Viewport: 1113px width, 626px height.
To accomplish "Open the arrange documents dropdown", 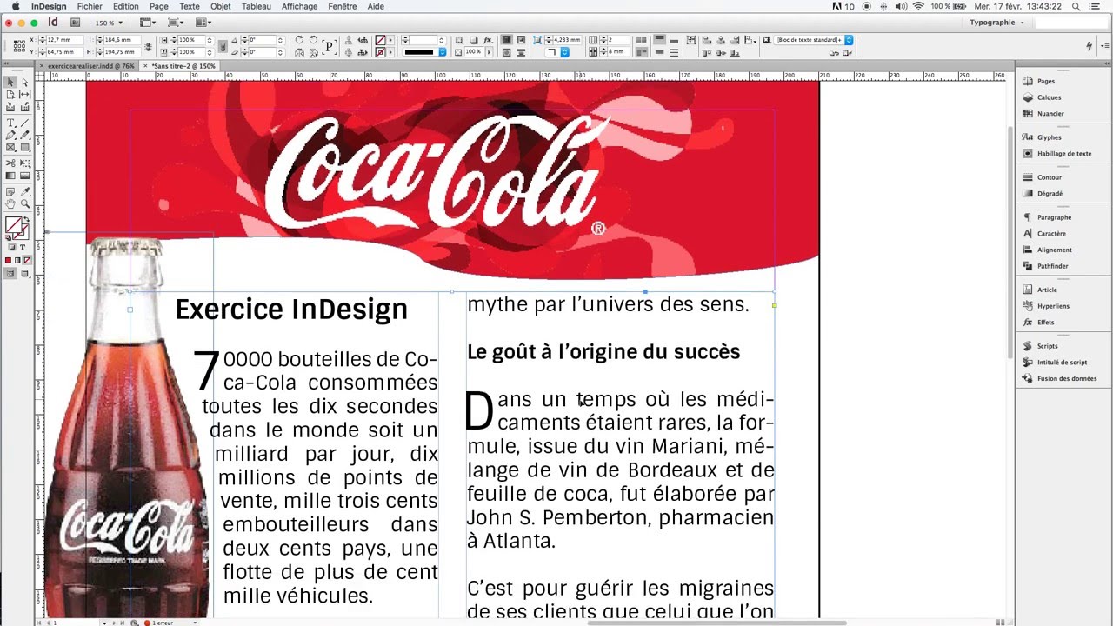I will coord(203,23).
